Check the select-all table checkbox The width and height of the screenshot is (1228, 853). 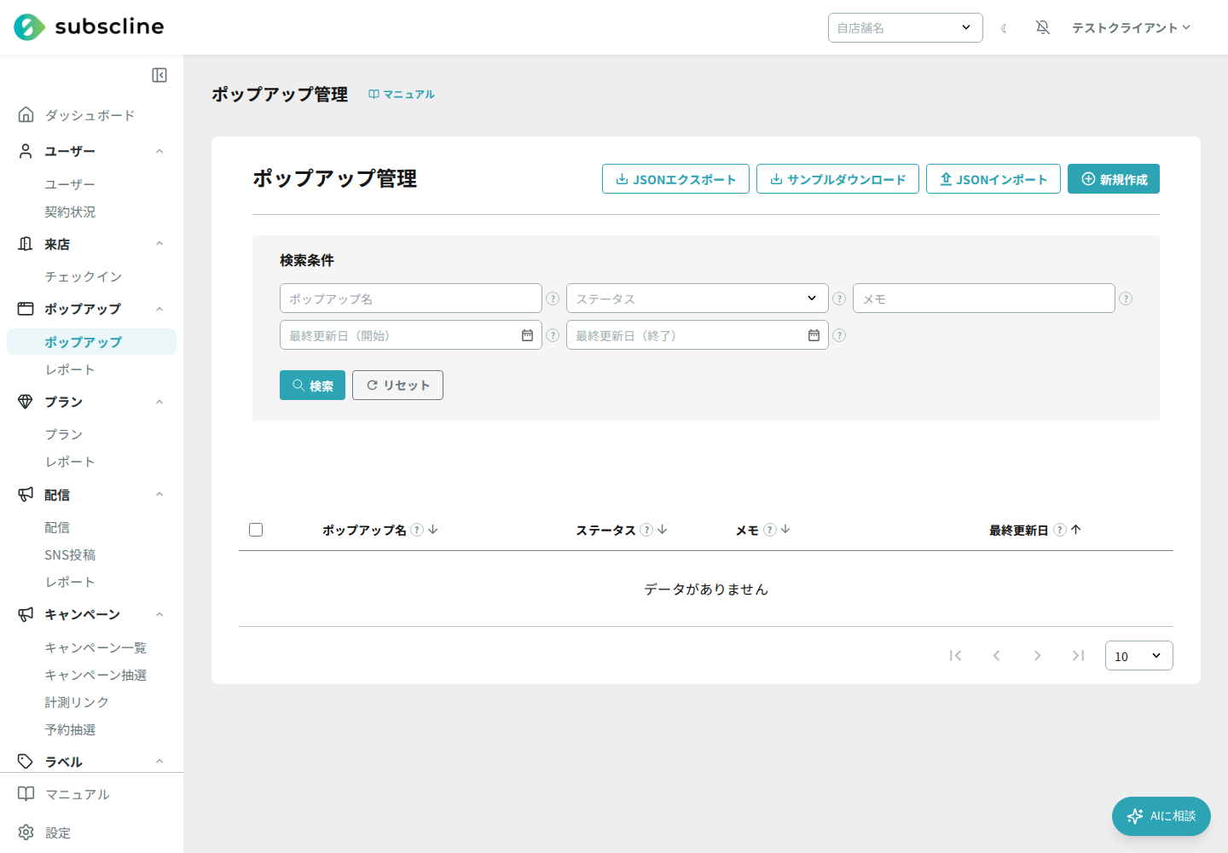(256, 530)
